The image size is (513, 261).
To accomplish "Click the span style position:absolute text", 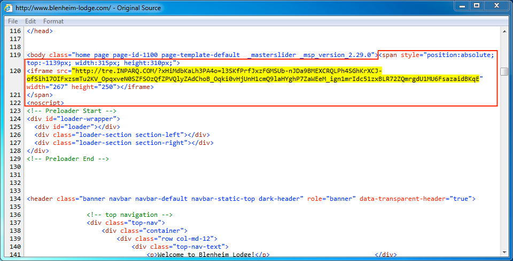I will (436, 55).
